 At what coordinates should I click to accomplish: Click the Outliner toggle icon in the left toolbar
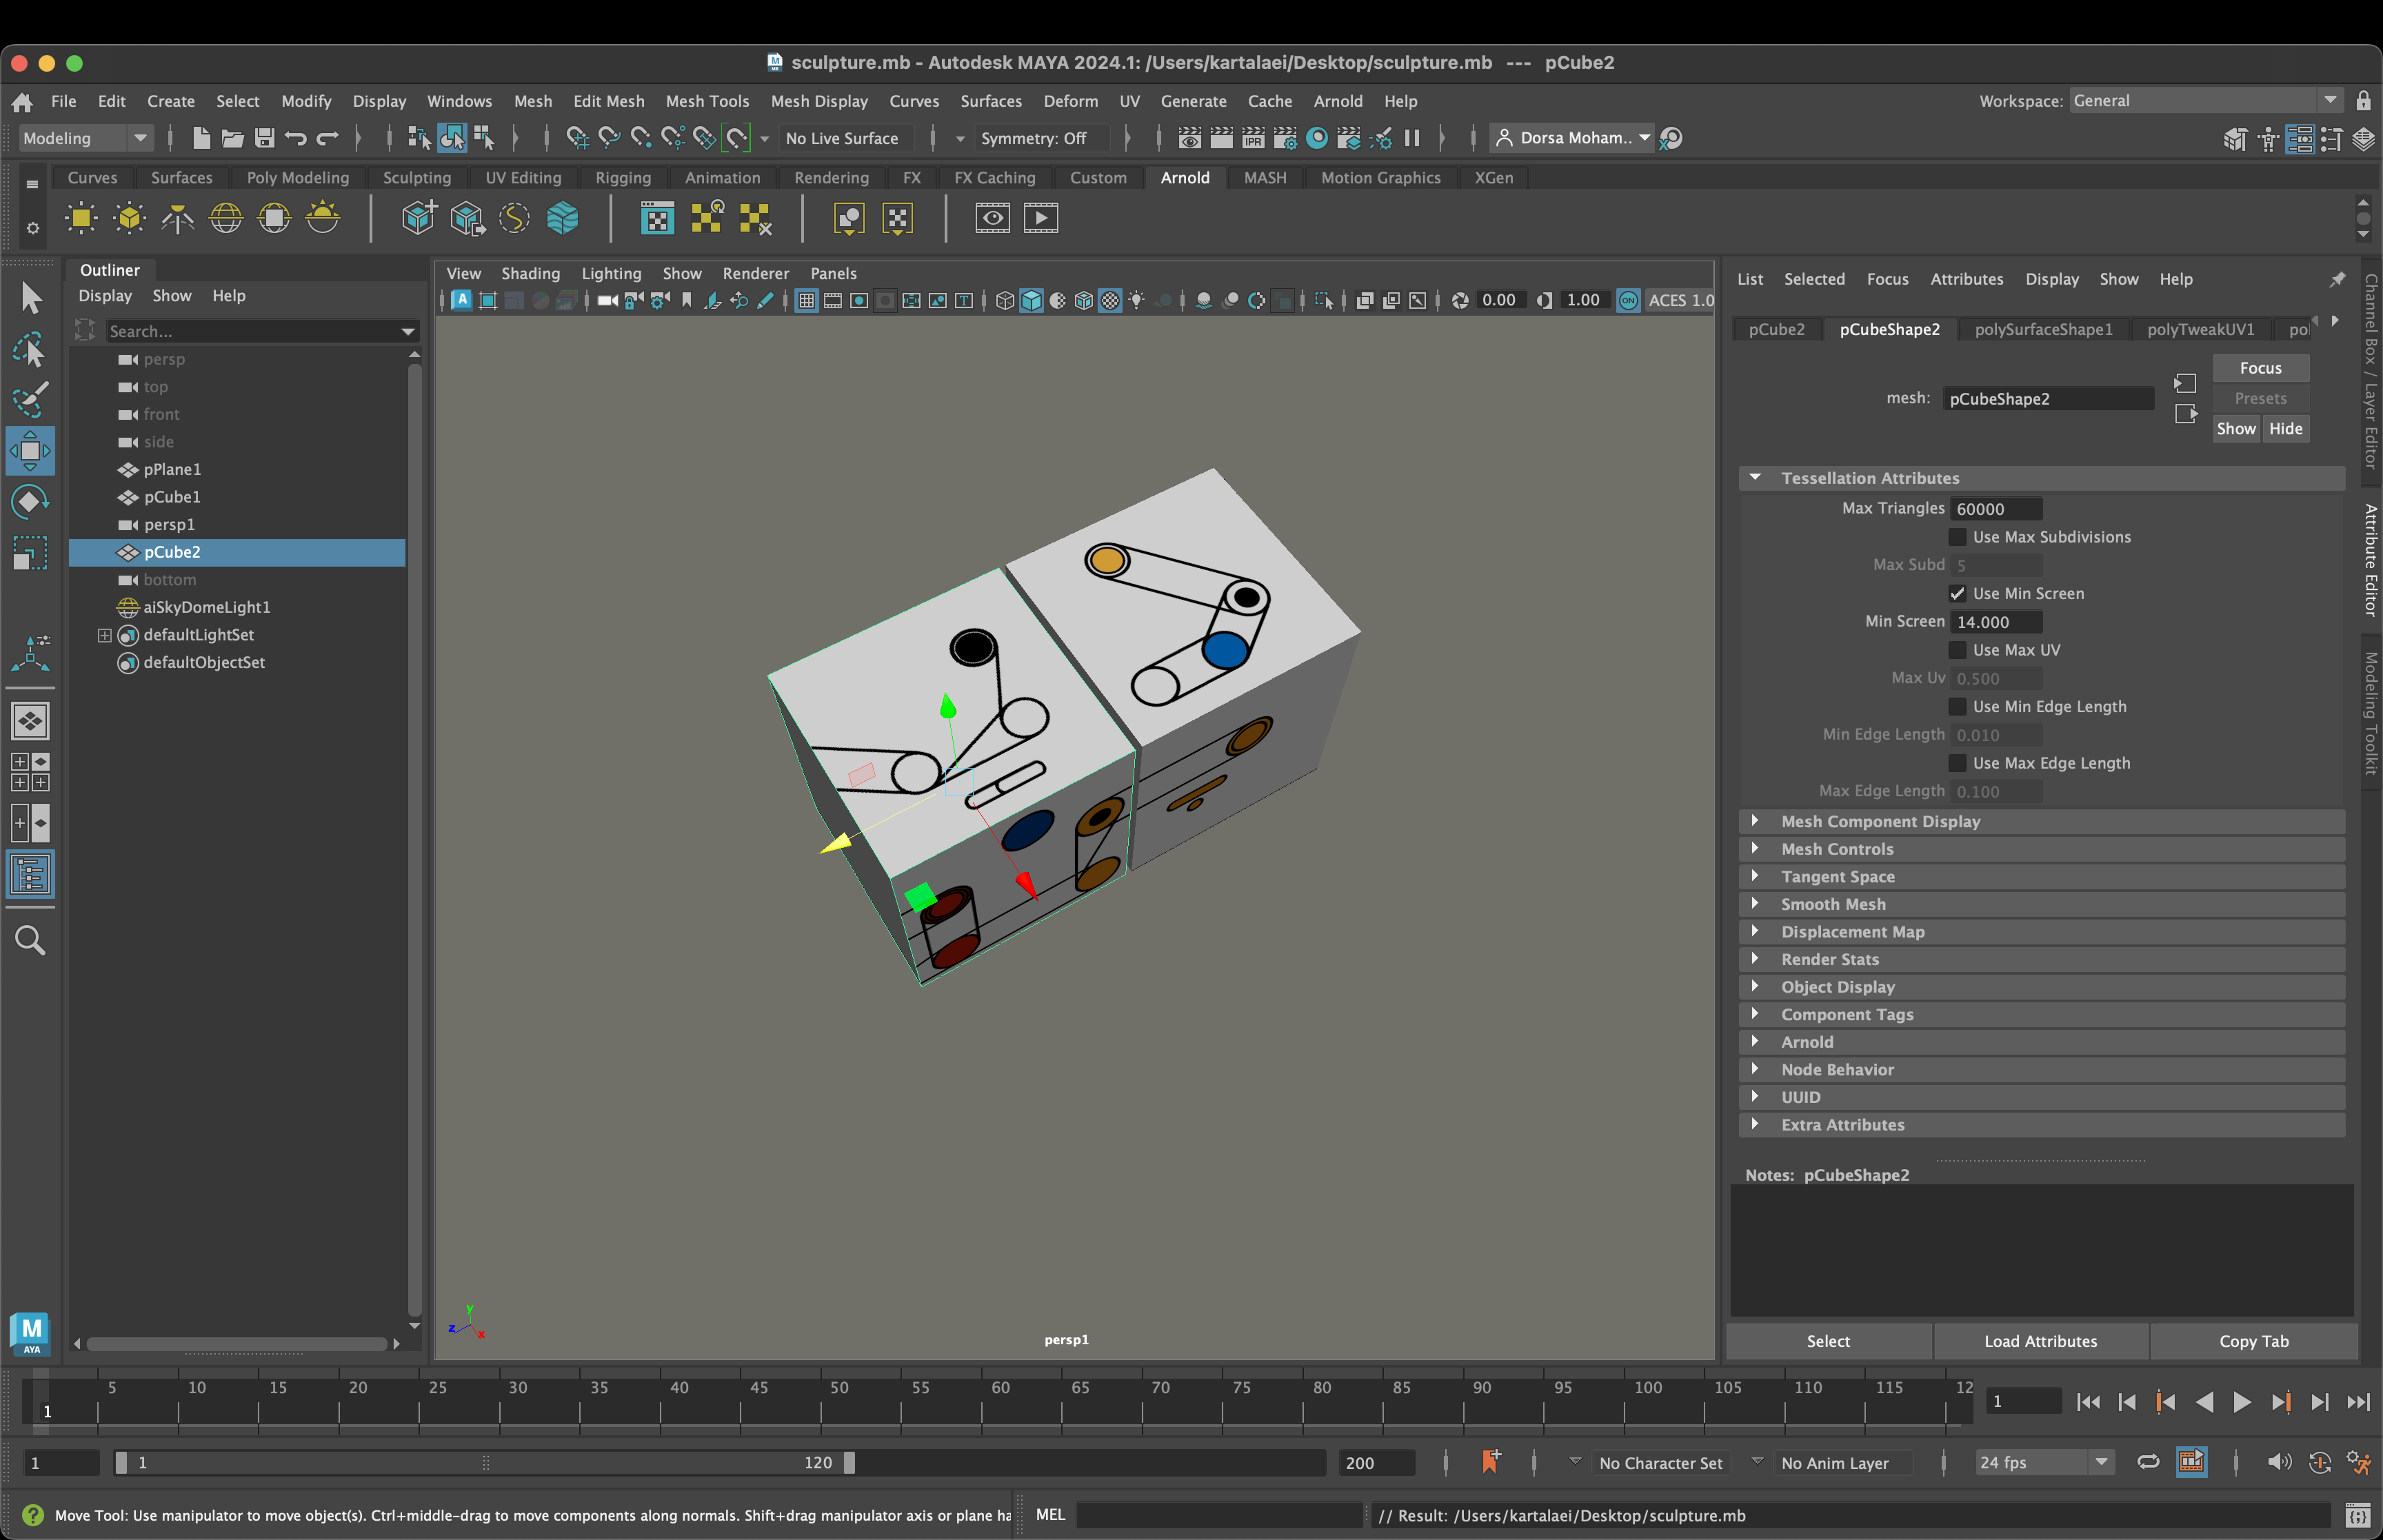pyautogui.click(x=30, y=875)
